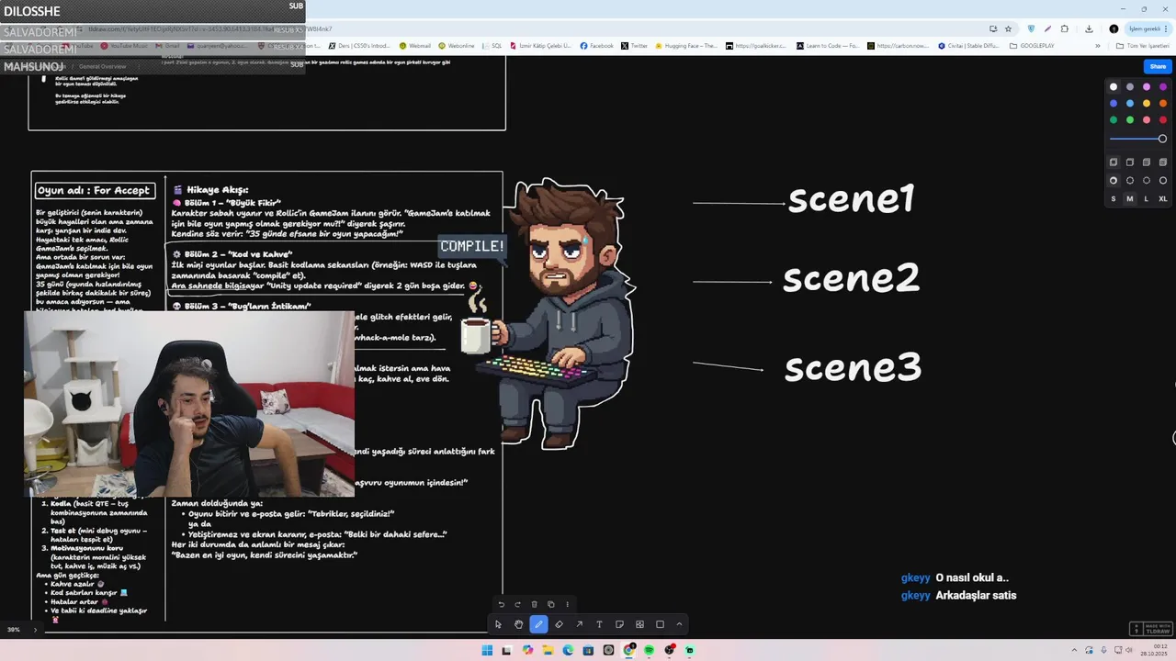Select the sticky Note tool
Viewport: 1176px width, 661px height.
coord(619,624)
